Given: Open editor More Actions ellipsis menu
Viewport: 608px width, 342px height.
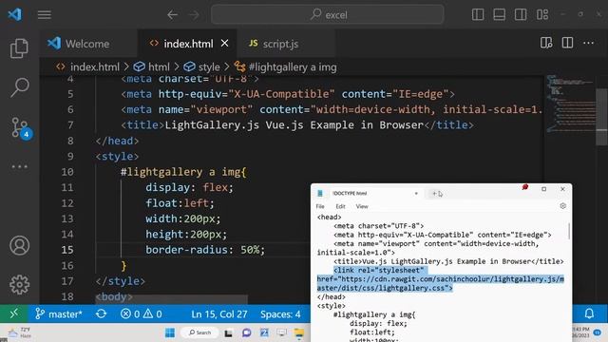Looking at the screenshot, I should click(589, 43).
